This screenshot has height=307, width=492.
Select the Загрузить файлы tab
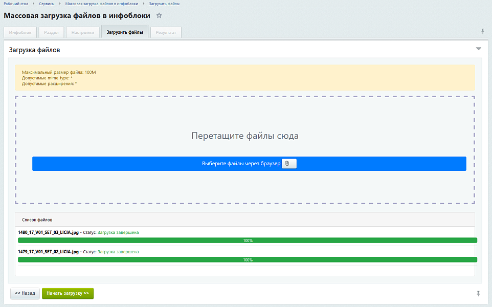coord(125,32)
